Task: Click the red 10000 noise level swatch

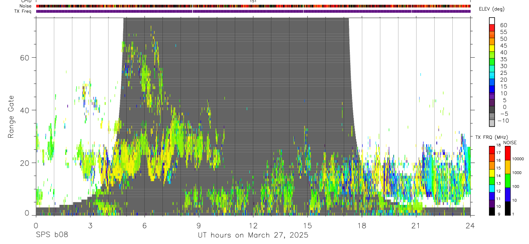Action: [507, 153]
